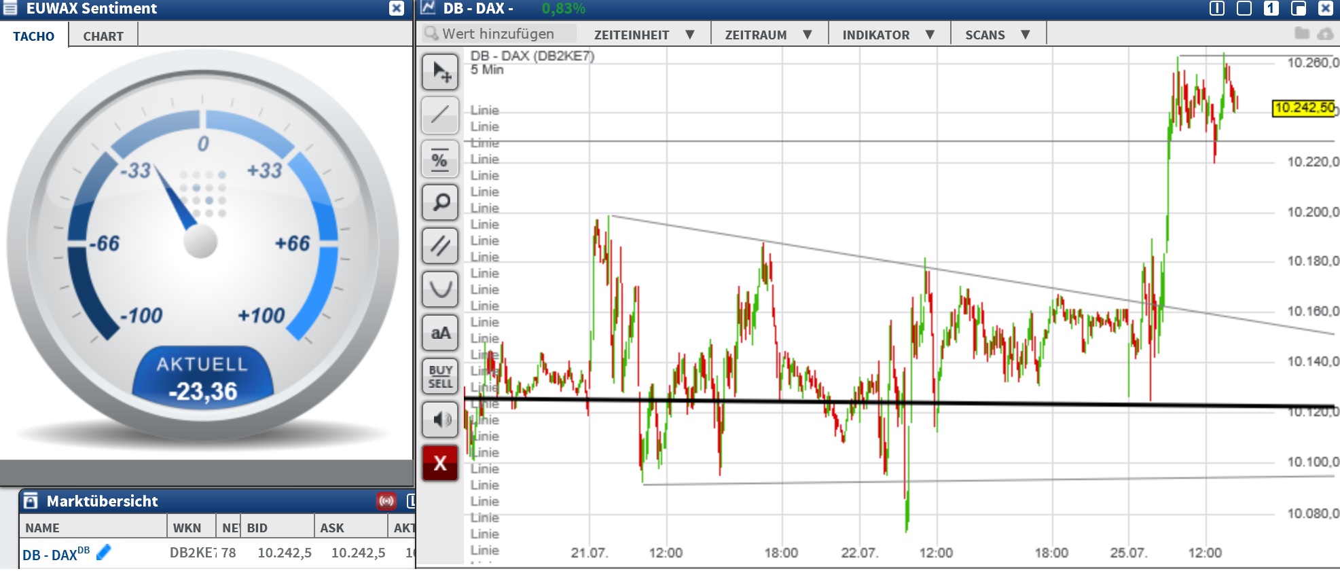Click the sentiment gauge needle hub
The image size is (1340, 588).
200,242
